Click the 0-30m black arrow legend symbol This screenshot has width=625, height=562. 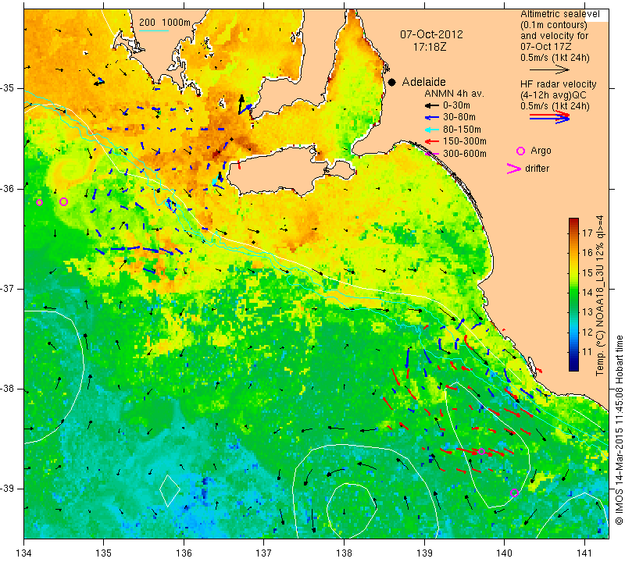(x=431, y=106)
